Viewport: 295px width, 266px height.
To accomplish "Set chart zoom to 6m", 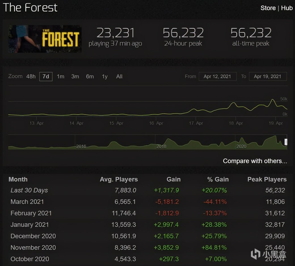I will coord(90,76).
